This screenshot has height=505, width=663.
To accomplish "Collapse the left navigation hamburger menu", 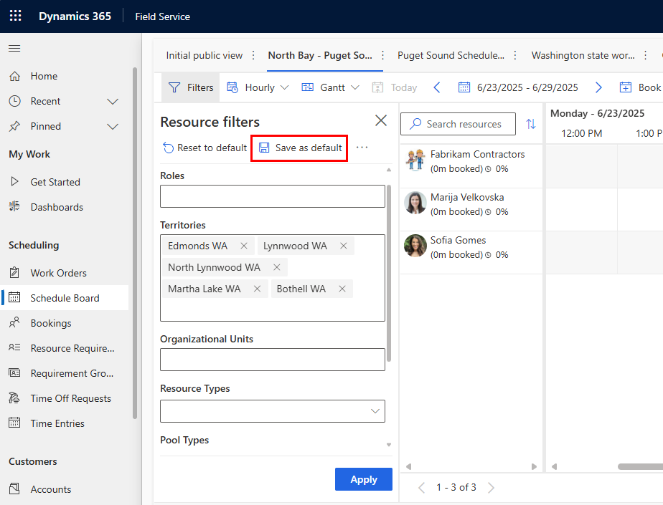I will (x=14, y=49).
